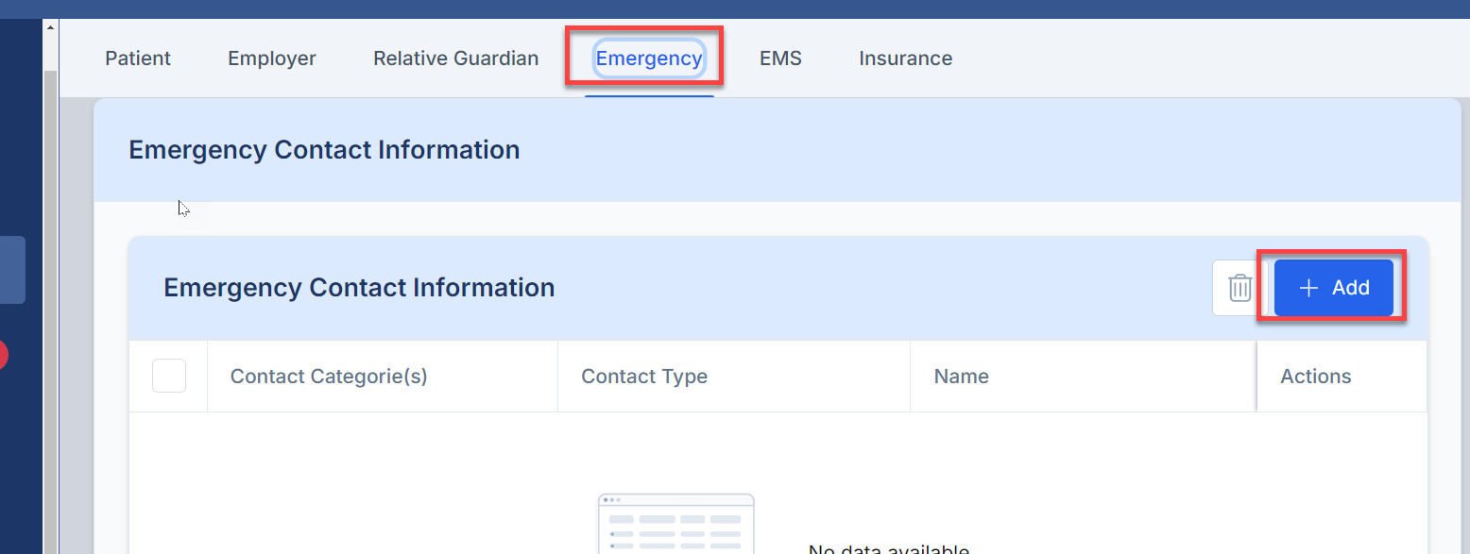Screen dimensions: 1470x554
Task: Click the Contact Type column header
Action: coord(644,377)
